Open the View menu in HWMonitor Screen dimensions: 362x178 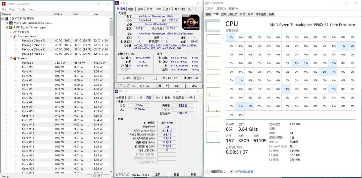pos(12,9)
